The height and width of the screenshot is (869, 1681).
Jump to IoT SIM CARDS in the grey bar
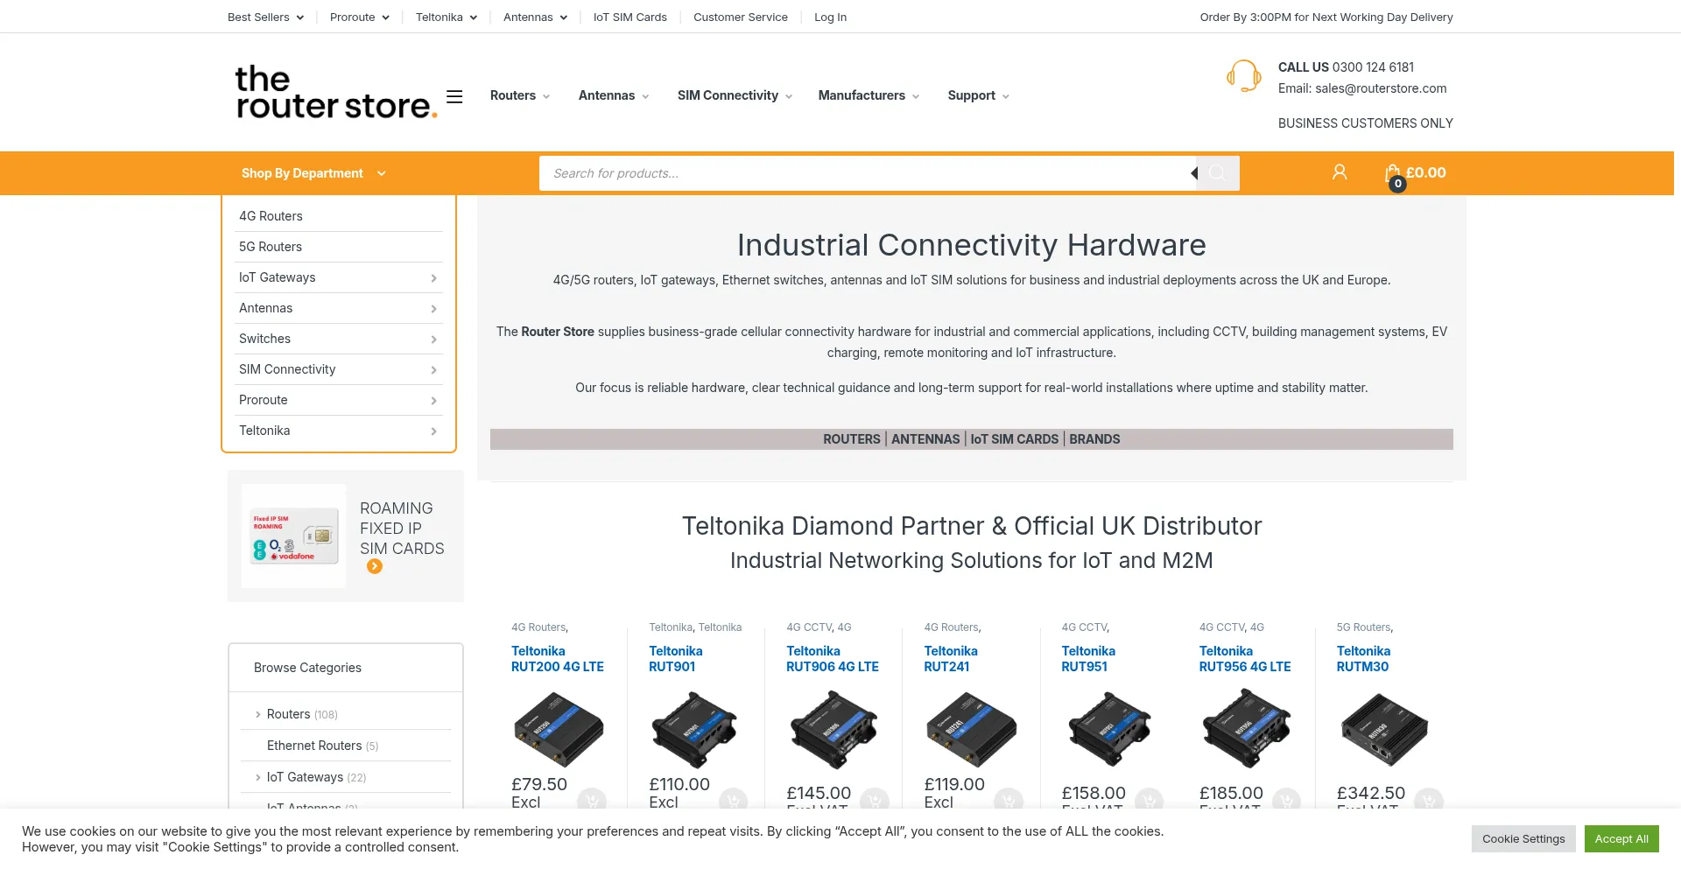[1015, 439]
